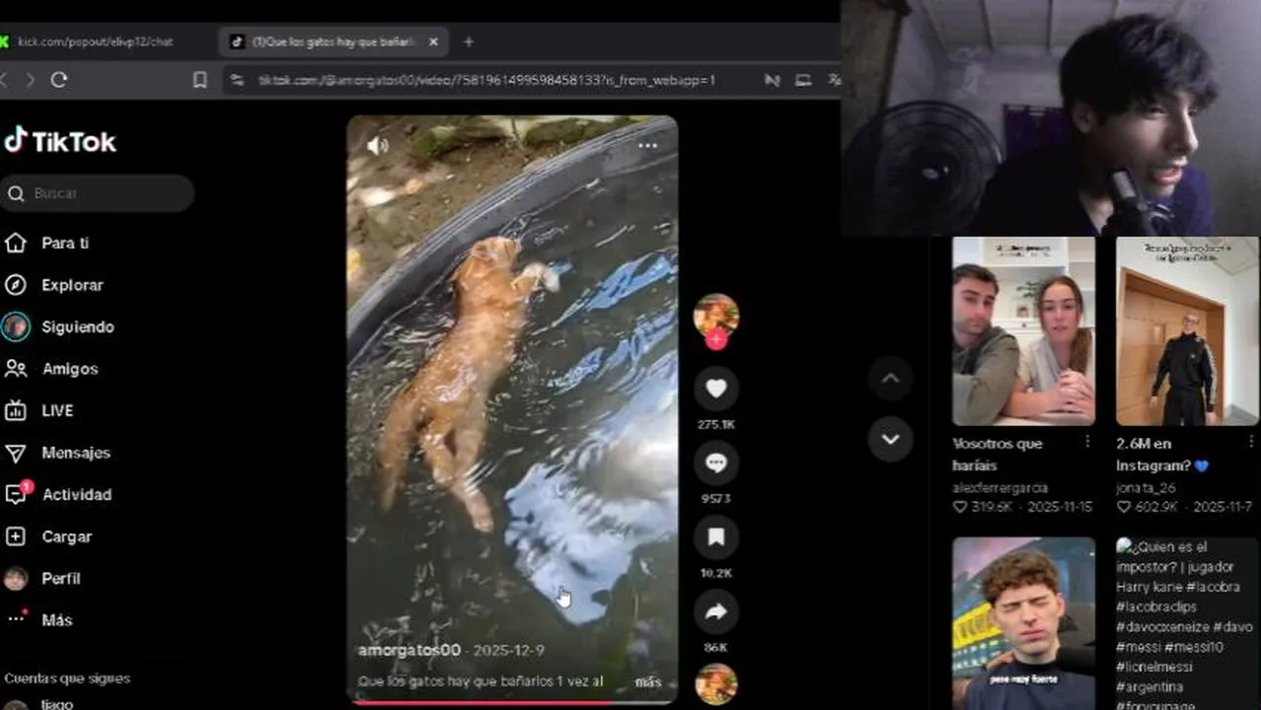Open Mensajes inbox
Screen dimensions: 1261x710
pos(76,453)
